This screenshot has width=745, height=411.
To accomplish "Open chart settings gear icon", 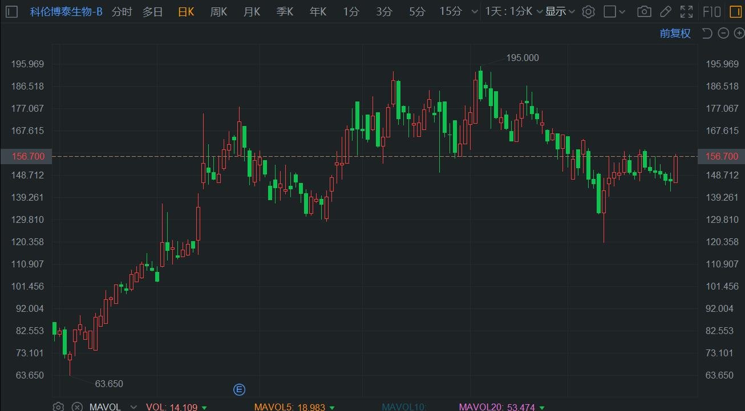I will click(x=589, y=11).
